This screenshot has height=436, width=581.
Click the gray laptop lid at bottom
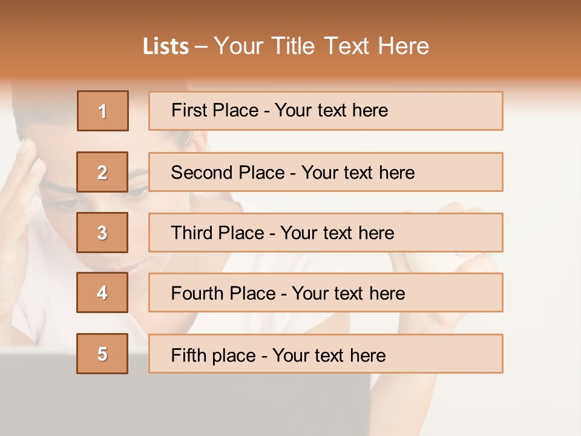coord(182,400)
